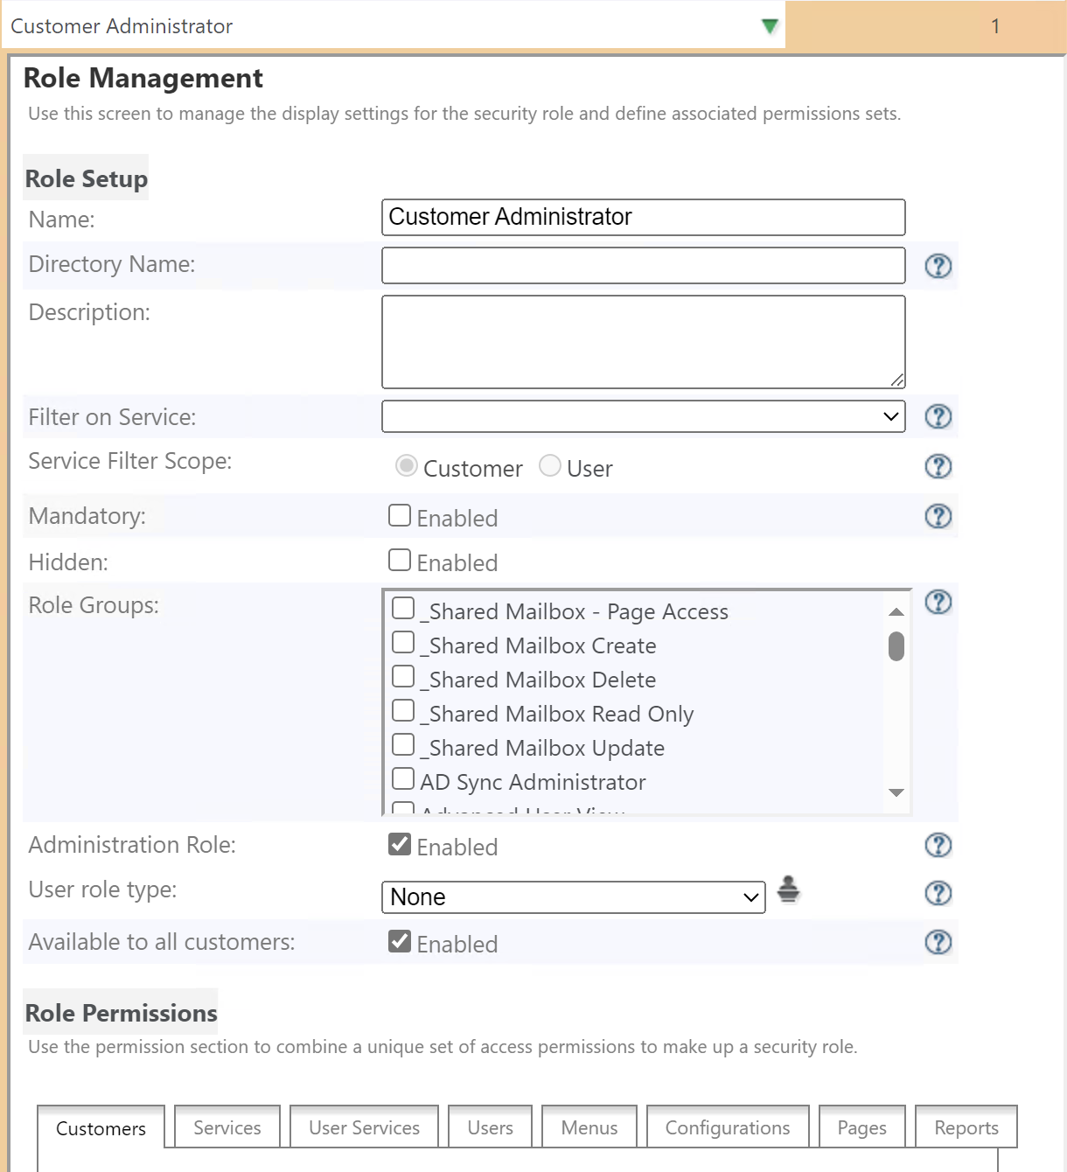The image size is (1067, 1172).
Task: Open Role Groups help icon
Action: (x=938, y=602)
